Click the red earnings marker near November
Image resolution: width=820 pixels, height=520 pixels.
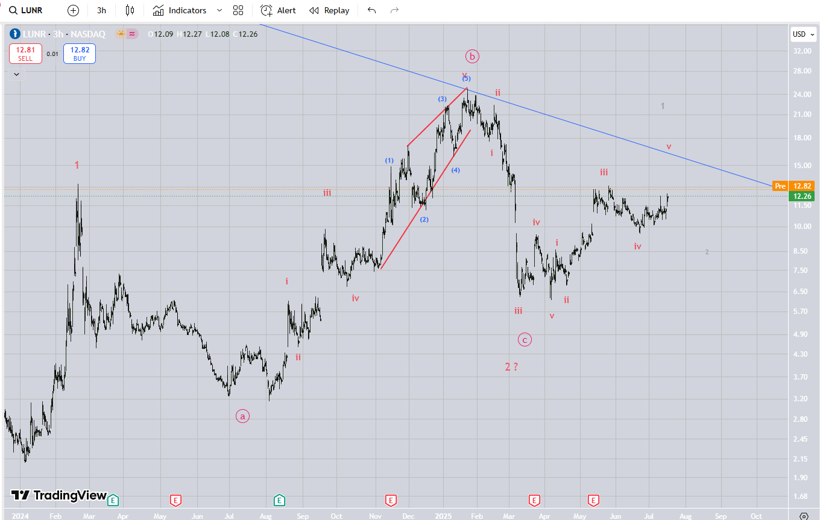(391, 500)
